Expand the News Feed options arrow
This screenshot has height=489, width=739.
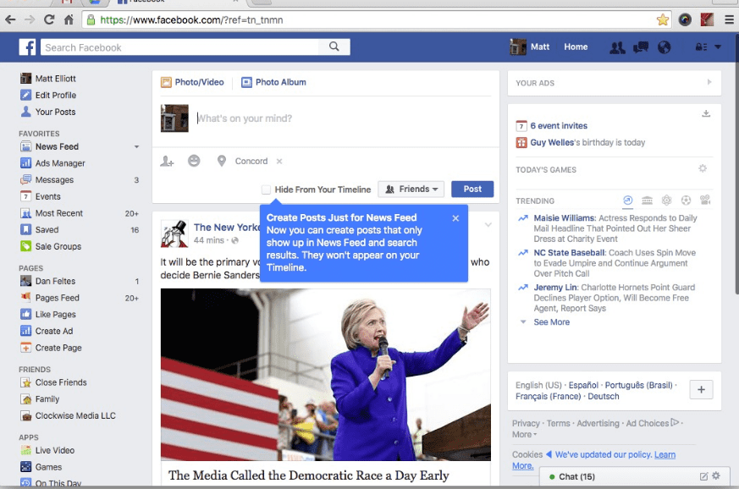136,147
